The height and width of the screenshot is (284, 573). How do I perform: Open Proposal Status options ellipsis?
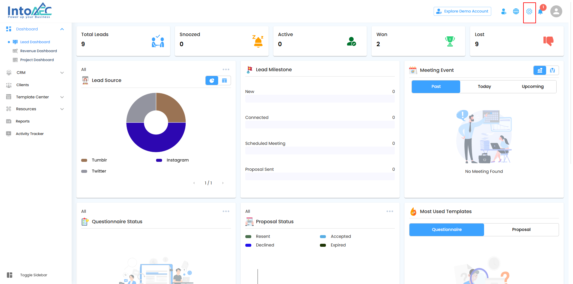(390, 211)
